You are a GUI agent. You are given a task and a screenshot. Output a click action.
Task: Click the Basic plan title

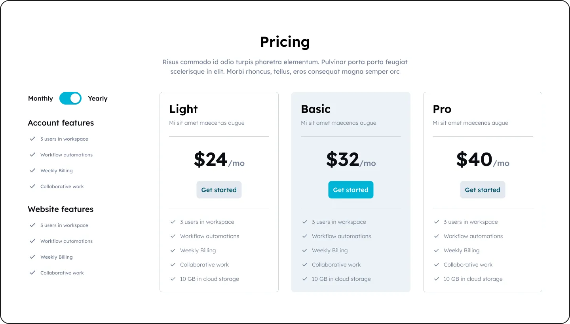pos(315,109)
